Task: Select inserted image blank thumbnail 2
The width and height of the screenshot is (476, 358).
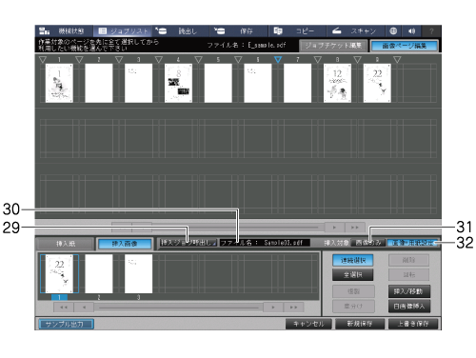Action: [99, 273]
